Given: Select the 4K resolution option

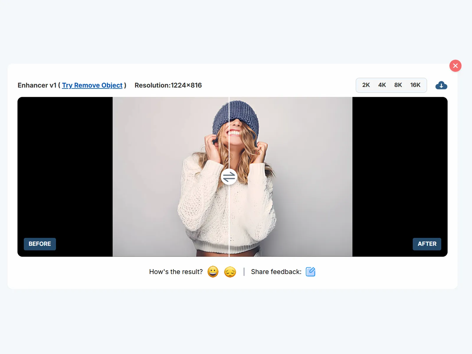Looking at the screenshot, I should 382,85.
